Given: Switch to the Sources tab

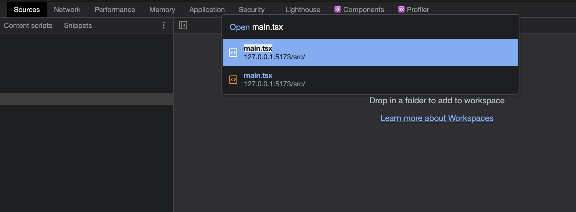Looking at the screenshot, I should pos(27,9).
